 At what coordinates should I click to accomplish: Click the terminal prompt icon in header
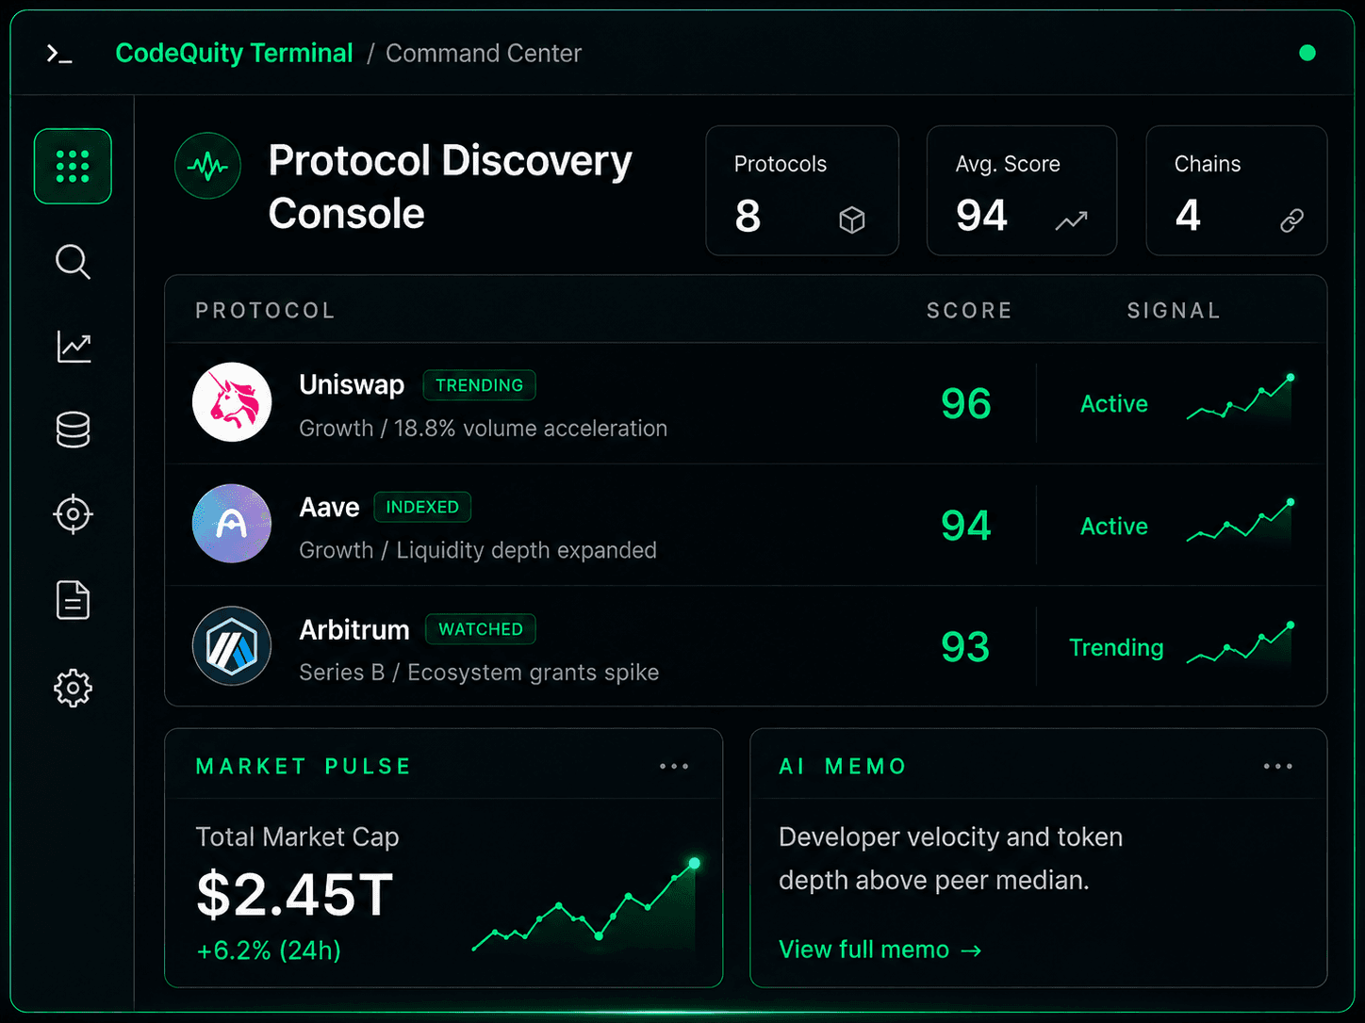(59, 55)
